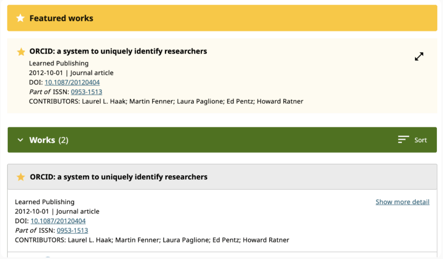Image resolution: width=443 pixels, height=259 pixels.
Task: Open the Sort label menu
Action: (x=421, y=140)
